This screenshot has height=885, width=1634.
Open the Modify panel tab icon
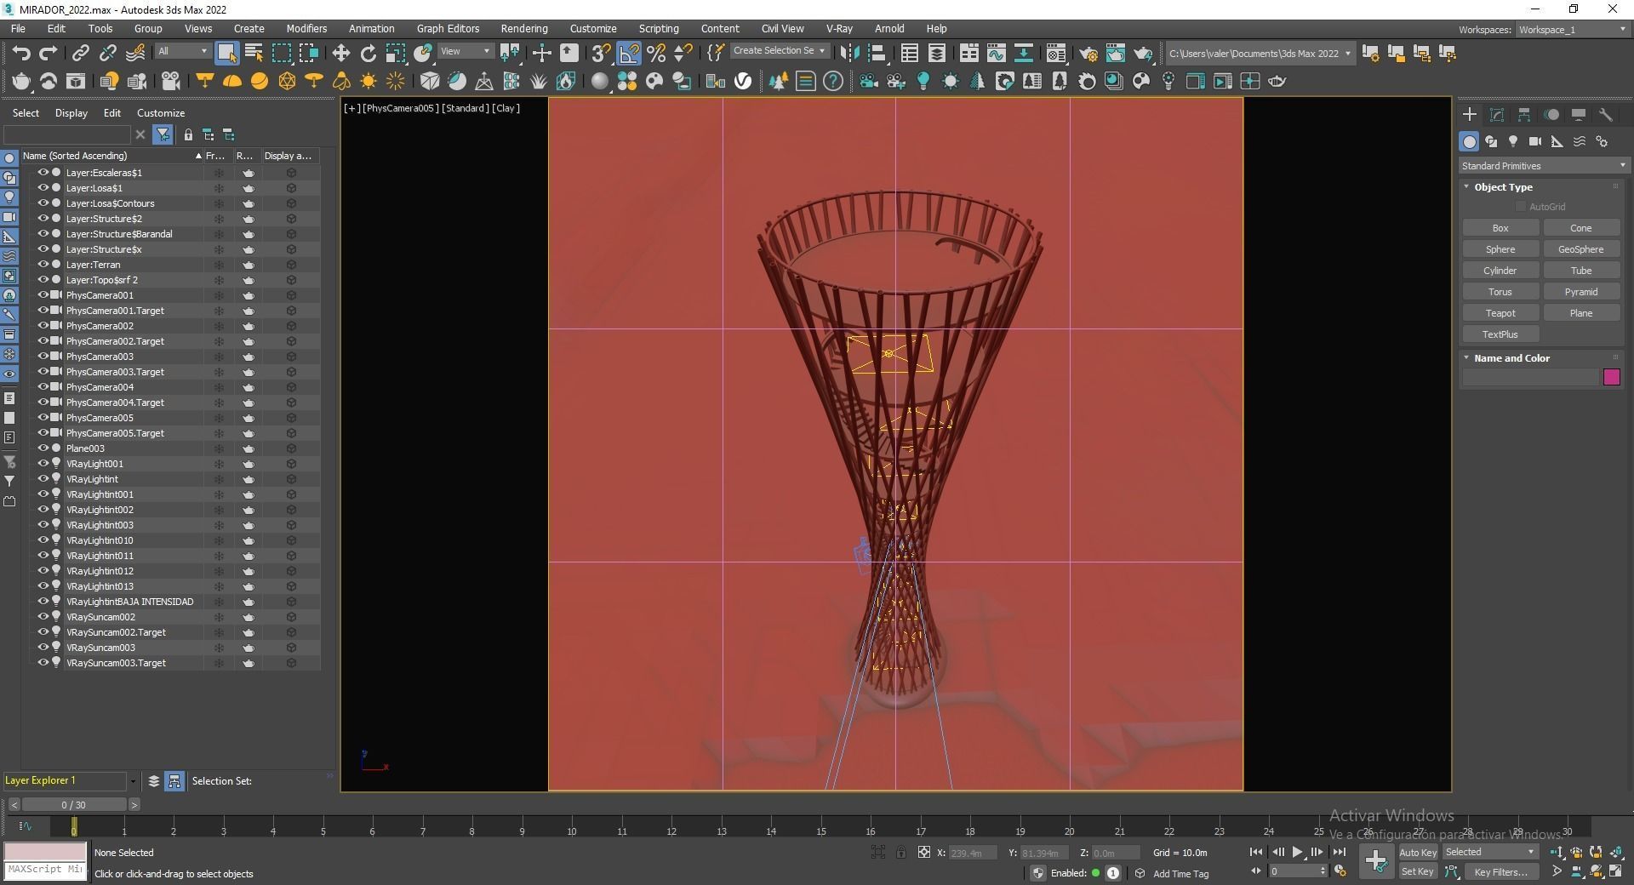click(x=1497, y=114)
